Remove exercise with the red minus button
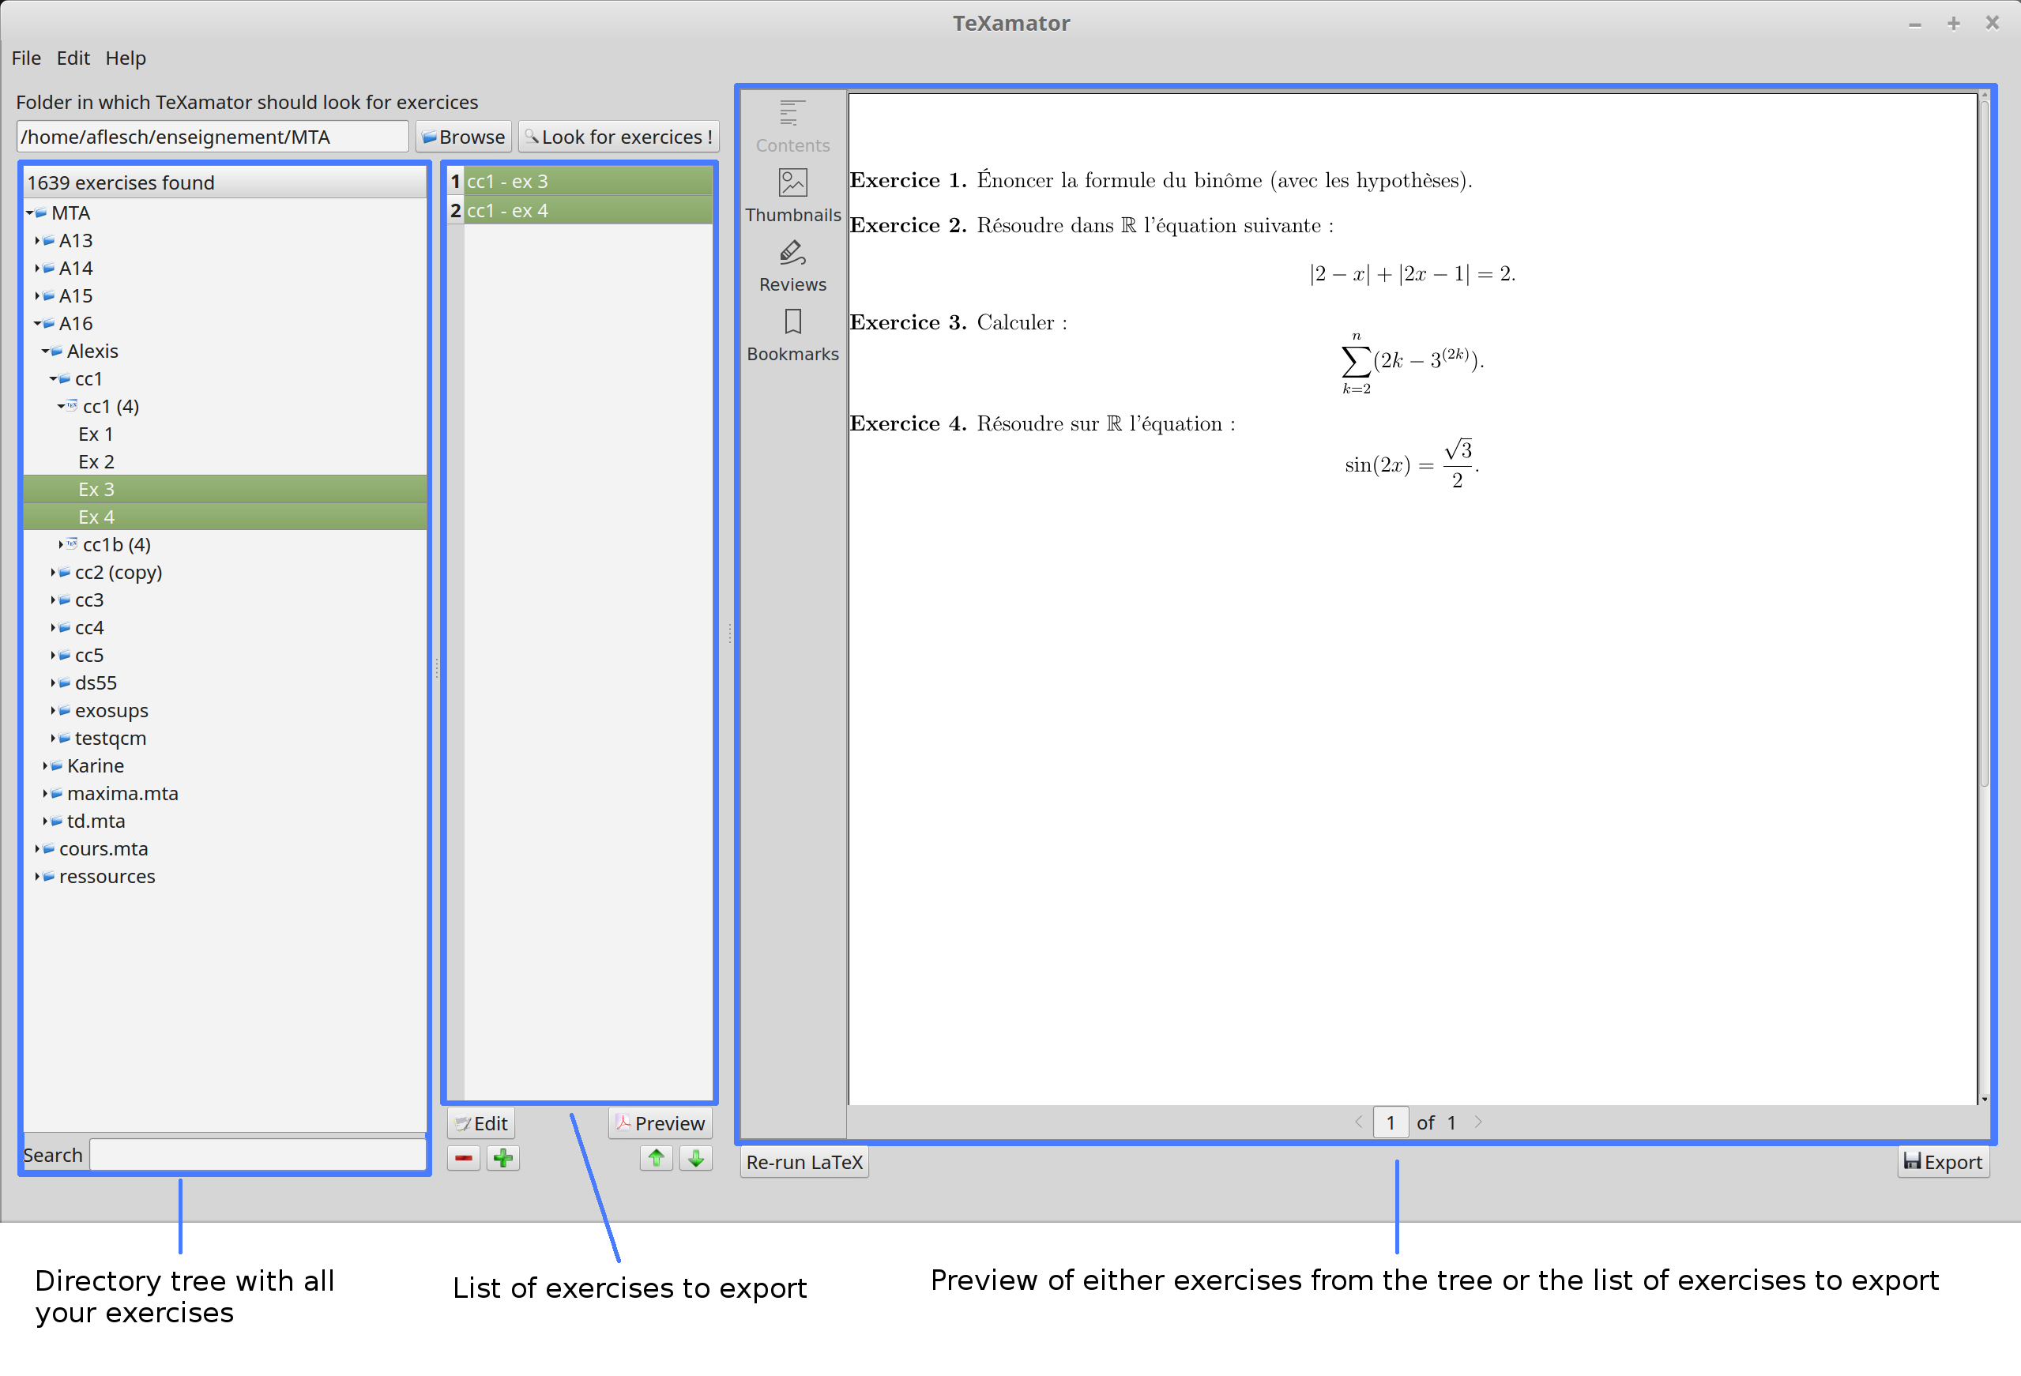 click(464, 1158)
